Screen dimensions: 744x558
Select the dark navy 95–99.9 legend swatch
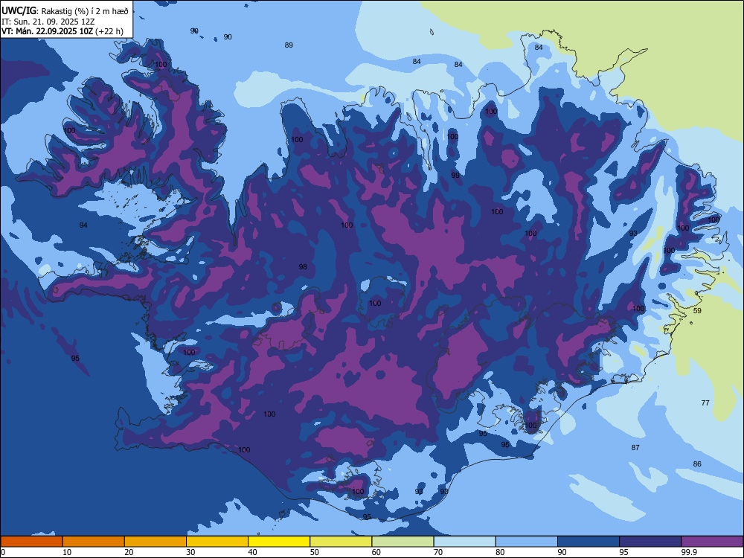coord(650,542)
